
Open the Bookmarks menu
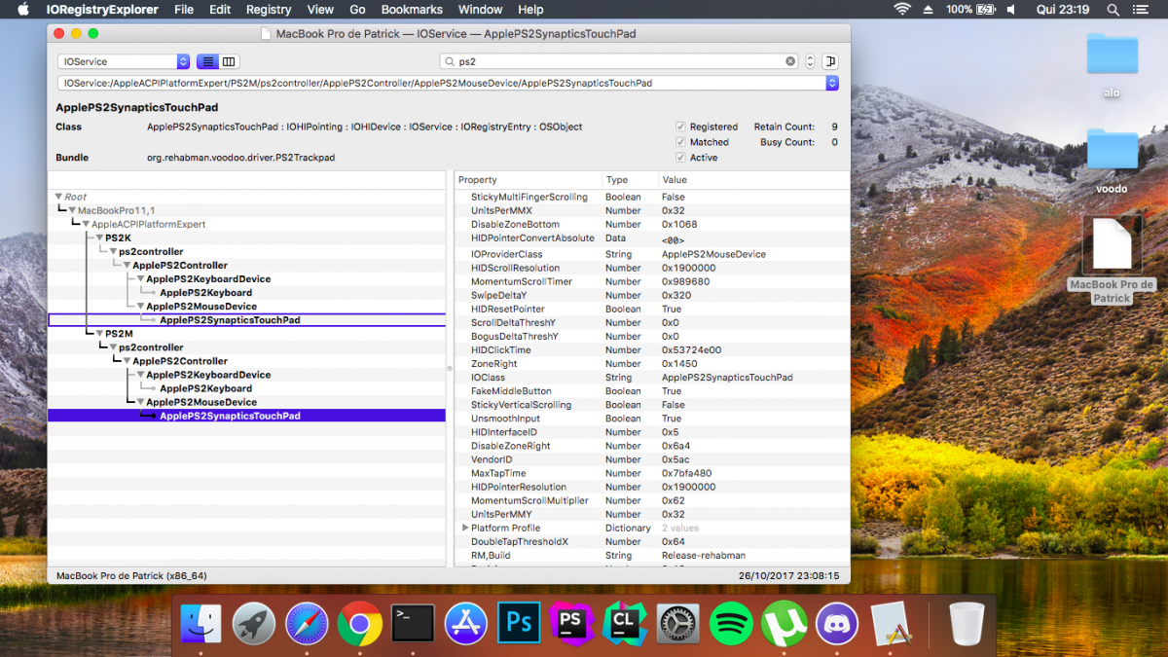(x=412, y=10)
